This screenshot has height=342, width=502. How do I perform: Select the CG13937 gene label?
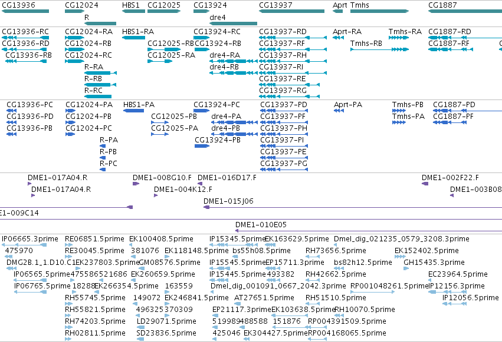click(x=275, y=5)
